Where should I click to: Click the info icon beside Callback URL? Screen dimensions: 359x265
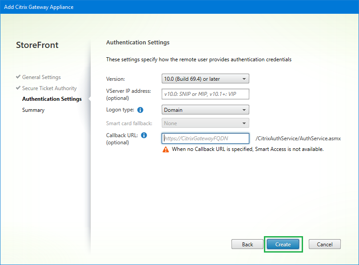[x=144, y=135]
